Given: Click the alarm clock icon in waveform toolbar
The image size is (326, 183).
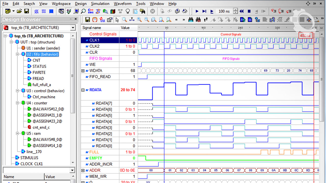Looking at the screenshot, I should coord(95,20).
